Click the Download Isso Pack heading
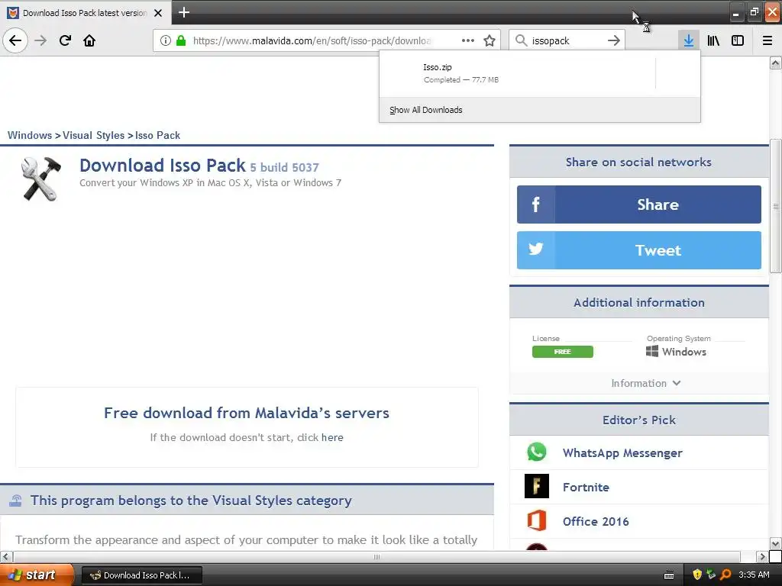 tap(163, 166)
